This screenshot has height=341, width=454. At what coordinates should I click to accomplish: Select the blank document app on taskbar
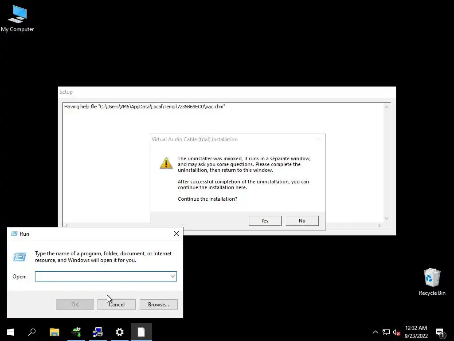click(x=141, y=332)
